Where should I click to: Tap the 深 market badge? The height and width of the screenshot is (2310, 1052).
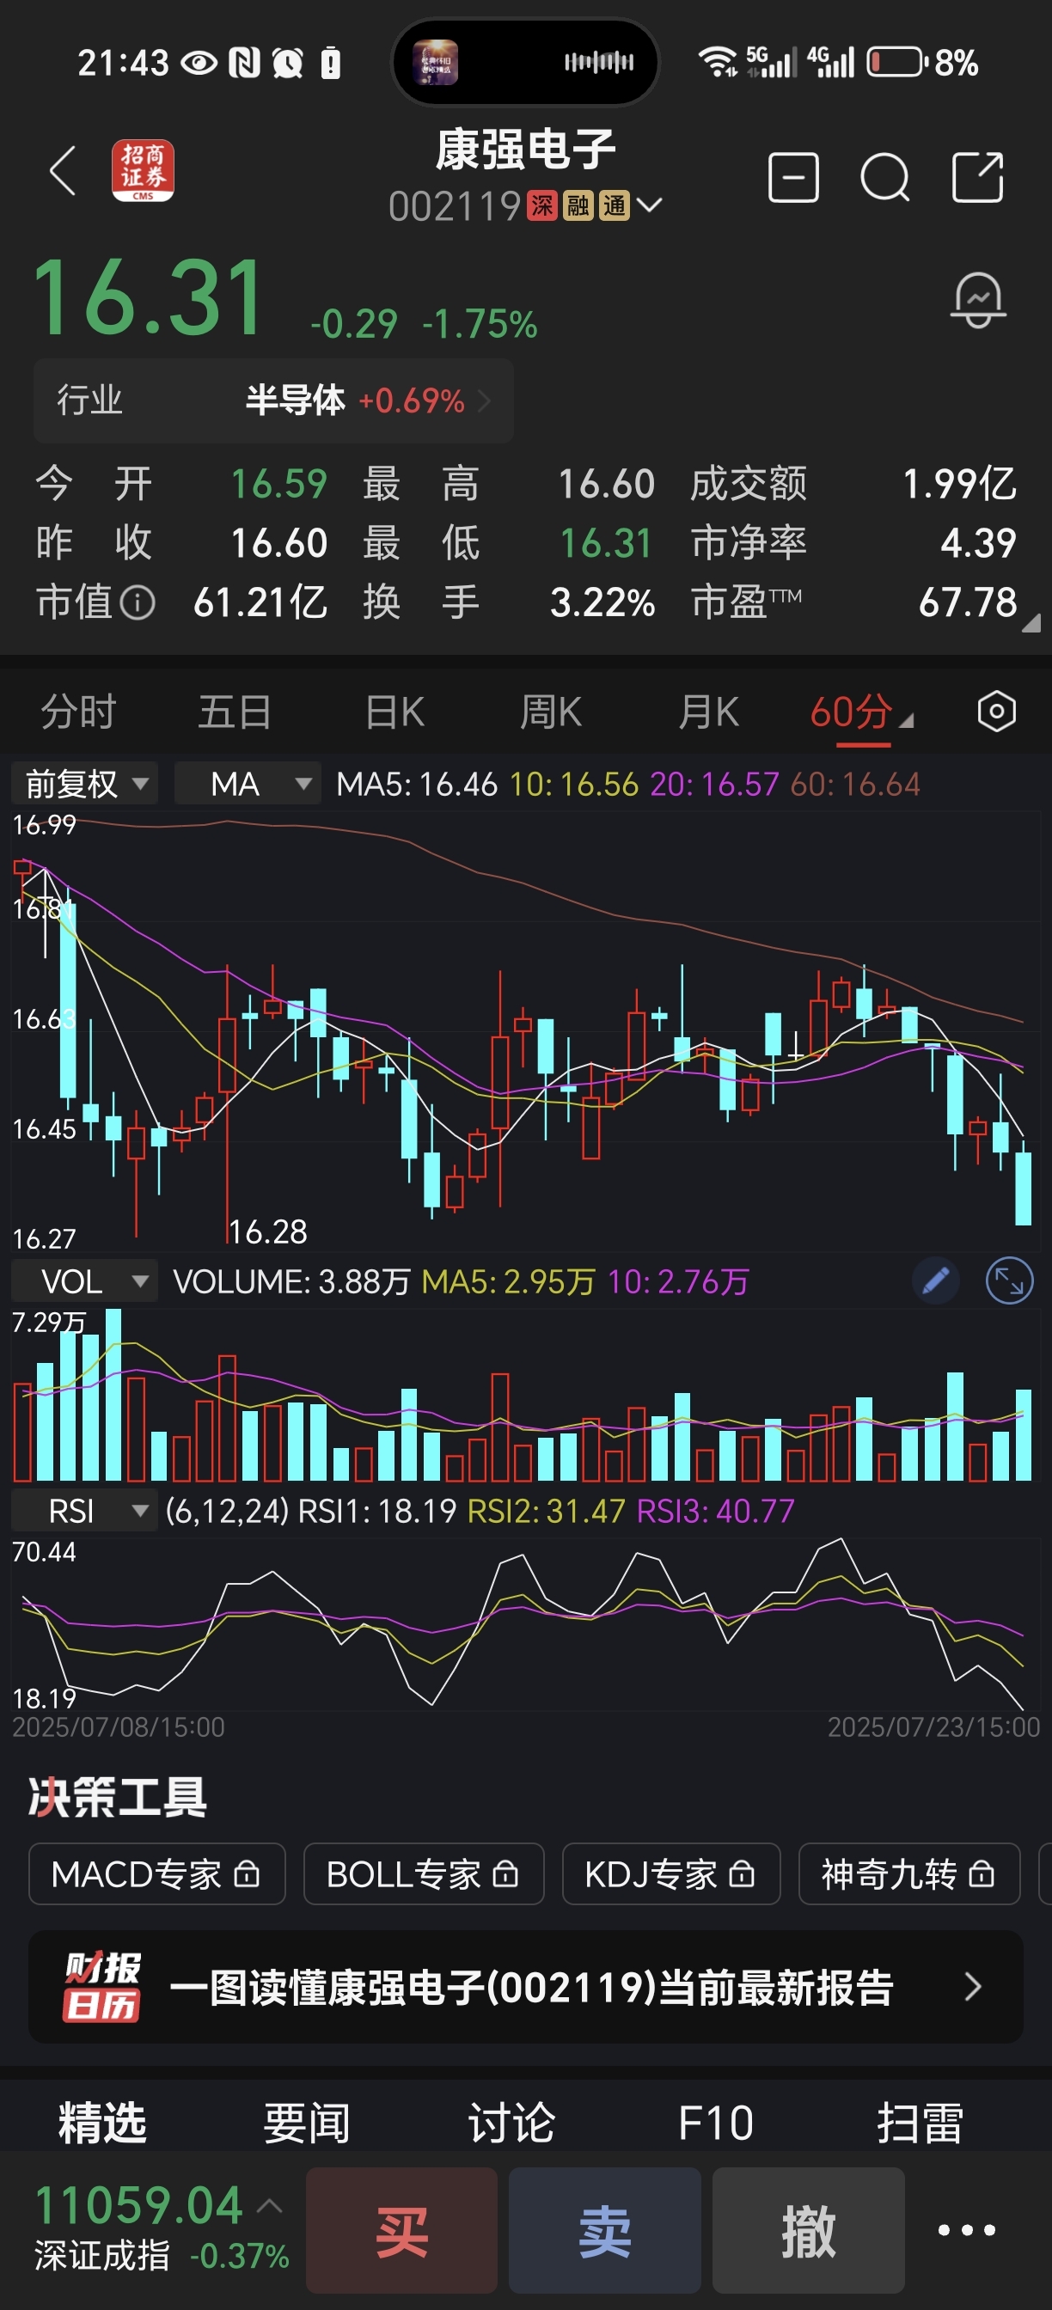[541, 206]
